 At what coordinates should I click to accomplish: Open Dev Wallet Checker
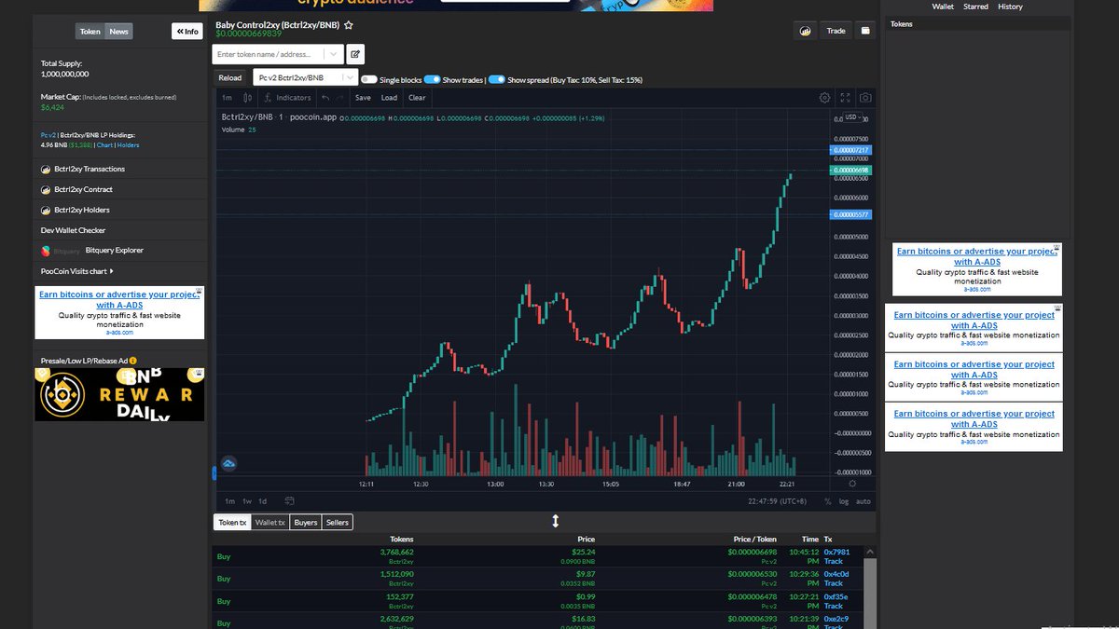point(73,230)
